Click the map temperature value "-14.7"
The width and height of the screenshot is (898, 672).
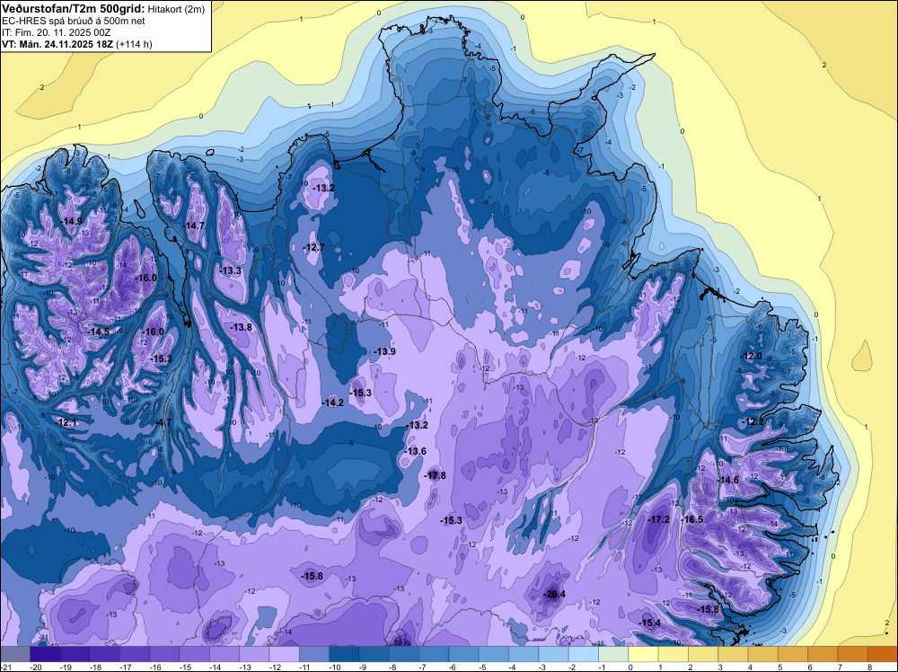point(195,225)
